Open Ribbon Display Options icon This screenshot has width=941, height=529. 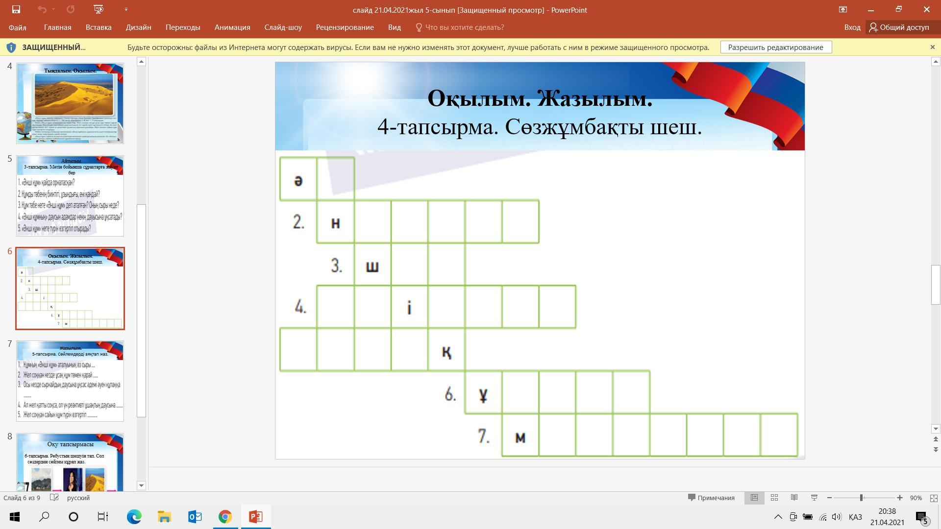pos(842,9)
